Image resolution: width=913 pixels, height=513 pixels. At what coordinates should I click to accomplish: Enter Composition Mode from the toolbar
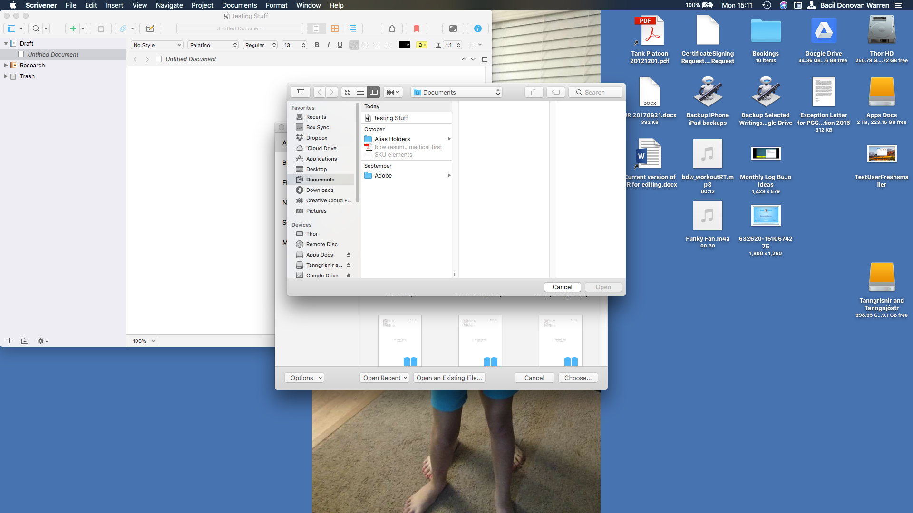tap(453, 28)
